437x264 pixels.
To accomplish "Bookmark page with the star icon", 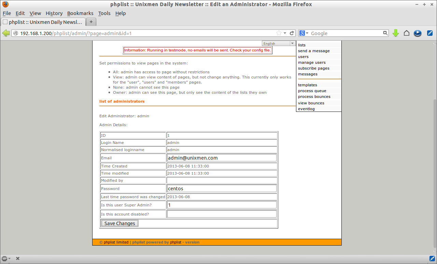I will point(279,33).
